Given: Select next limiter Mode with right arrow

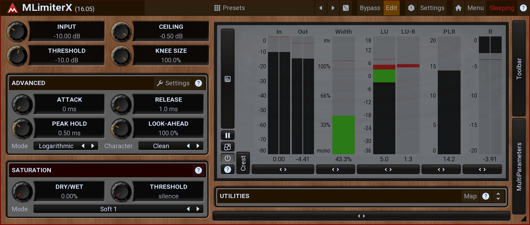Looking at the screenshot, I should point(93,146).
